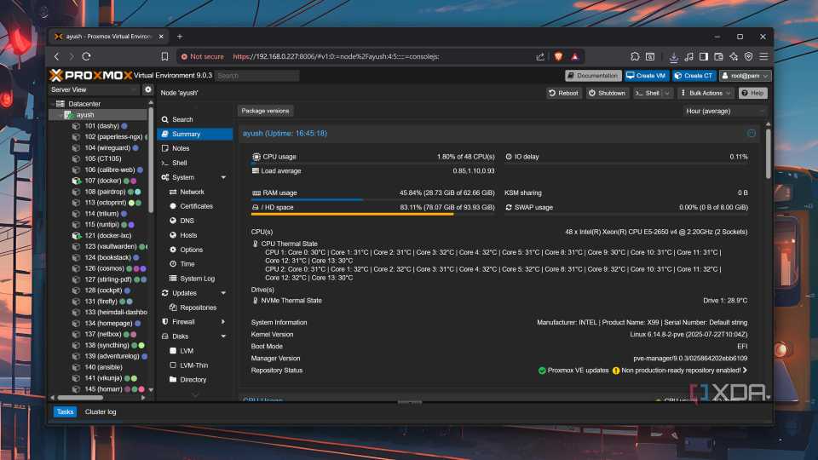818x460 pixels.
Task: Open a new browser tab
Action: pos(180,37)
